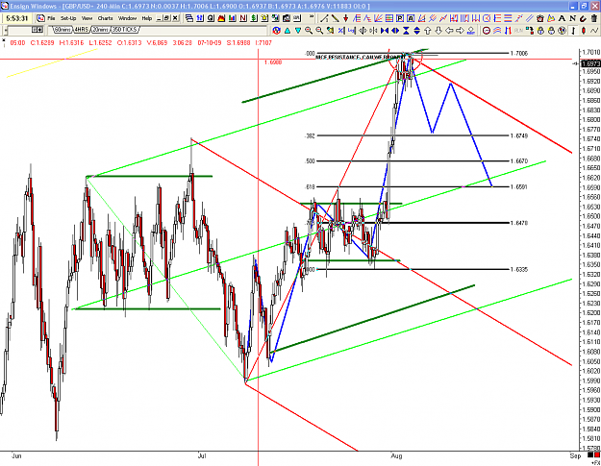The height and width of the screenshot is (466, 601).
Task: Shift chart up with white arrow
Action: [428, 30]
